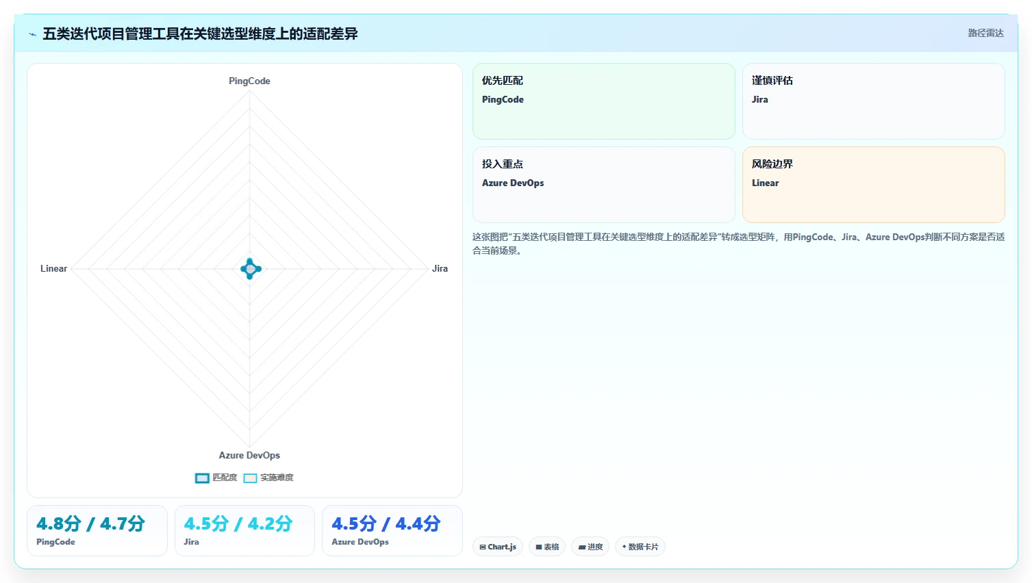Click the 进度 tag chip
1032x583 pixels.
coord(590,547)
